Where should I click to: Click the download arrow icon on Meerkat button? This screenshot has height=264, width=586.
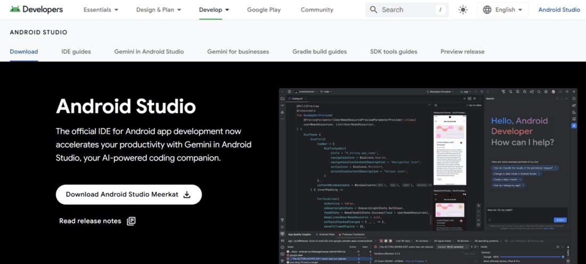pos(187,195)
